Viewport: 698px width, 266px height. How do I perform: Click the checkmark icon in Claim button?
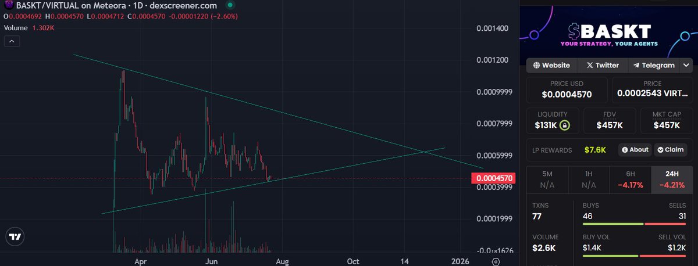pos(660,150)
